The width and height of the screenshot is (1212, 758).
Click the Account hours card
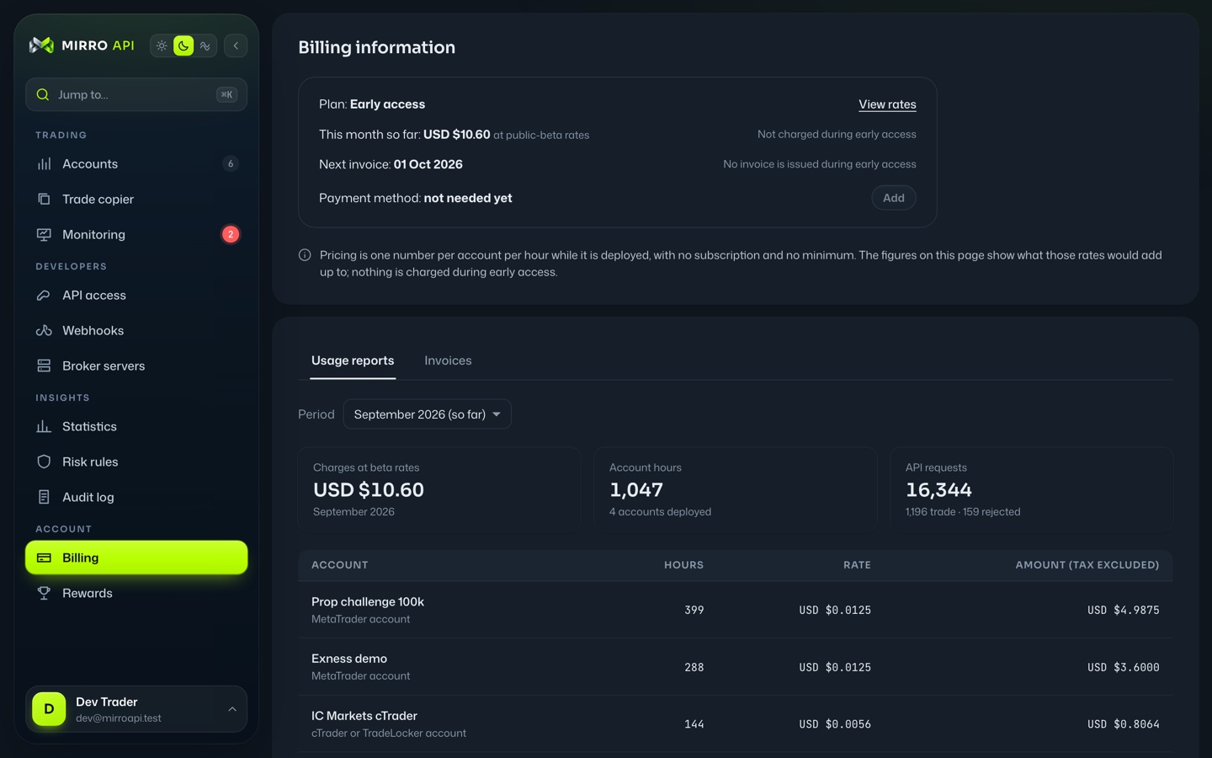click(736, 489)
